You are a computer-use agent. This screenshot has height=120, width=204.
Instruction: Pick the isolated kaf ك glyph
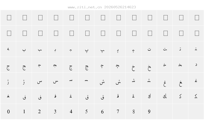click(149, 96)
